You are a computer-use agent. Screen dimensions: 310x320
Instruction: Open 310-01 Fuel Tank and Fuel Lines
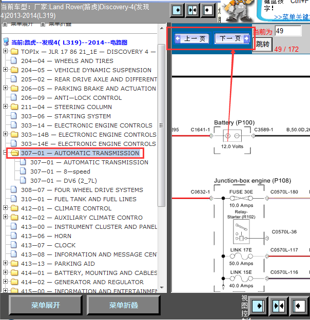pyautogui.click(x=79, y=199)
